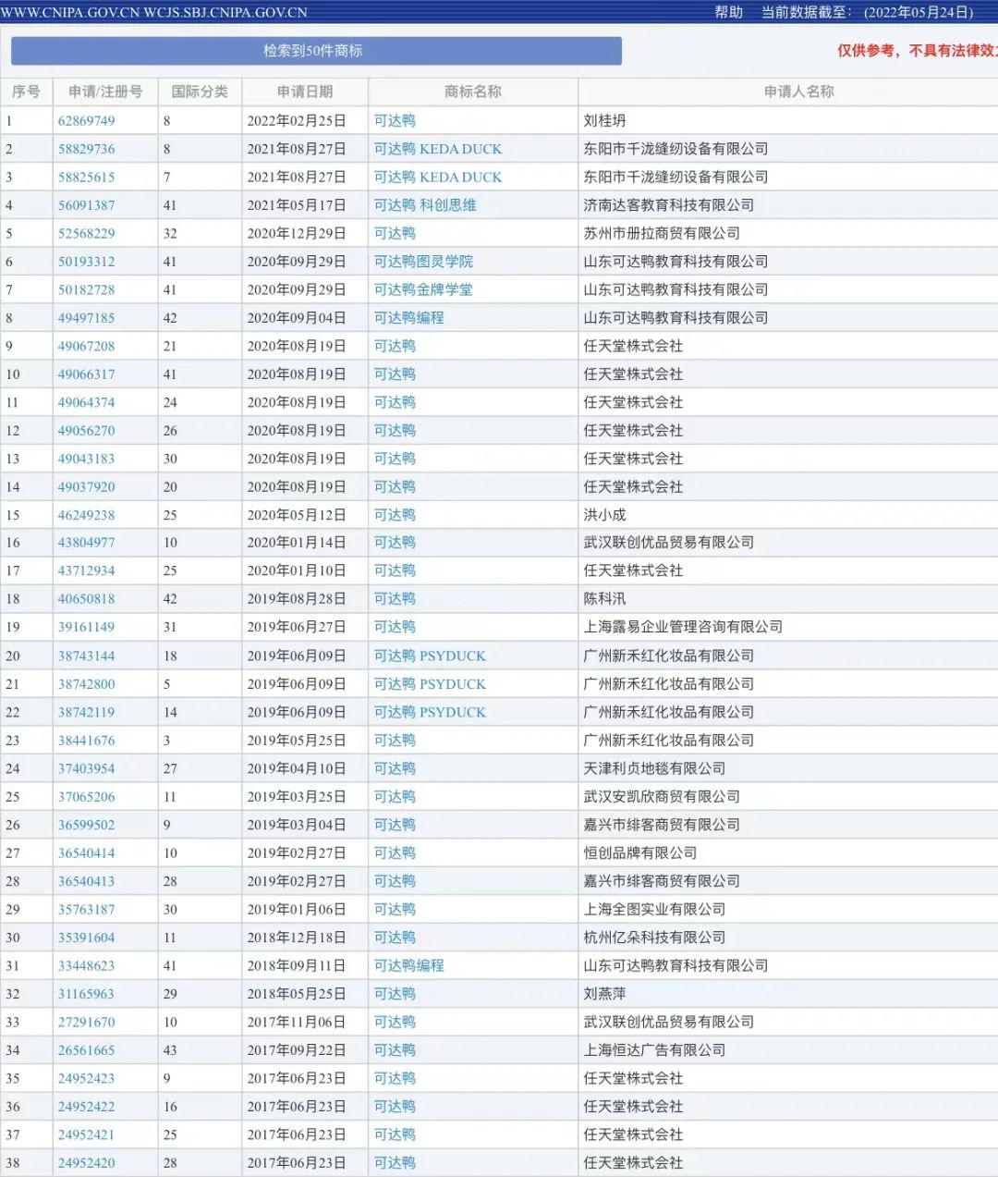Open registration number 40650818
Image resolution: width=998 pixels, height=1177 pixels.
[87, 599]
